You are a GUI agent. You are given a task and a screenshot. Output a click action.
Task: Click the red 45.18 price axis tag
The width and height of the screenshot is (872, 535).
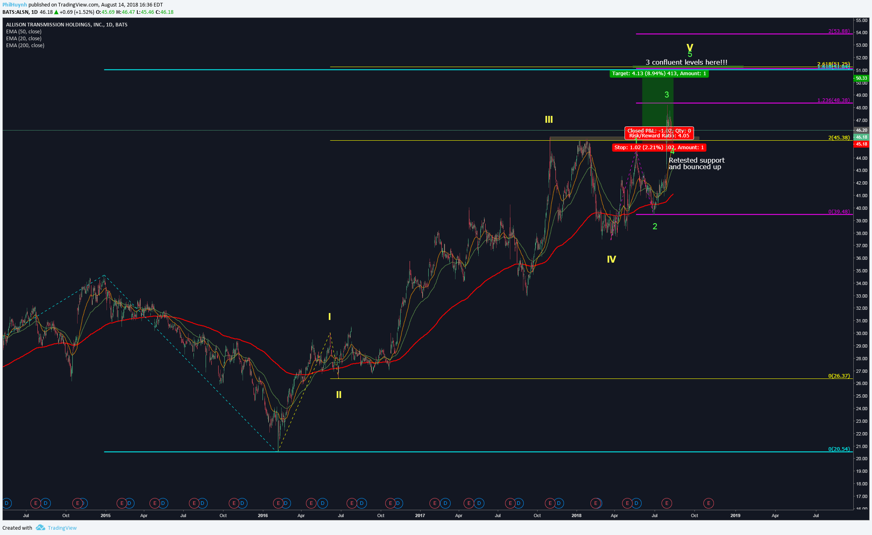(x=861, y=144)
